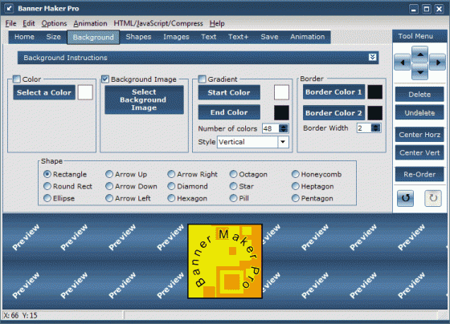
Task: Click the Number of colors spinner arrows
Action: pos(283,128)
